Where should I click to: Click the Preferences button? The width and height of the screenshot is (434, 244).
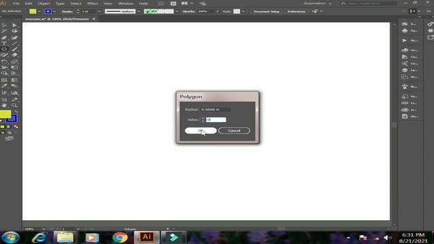coord(296,12)
